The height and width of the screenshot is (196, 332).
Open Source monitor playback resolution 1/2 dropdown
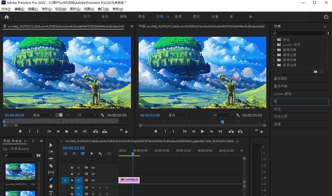click(87, 115)
